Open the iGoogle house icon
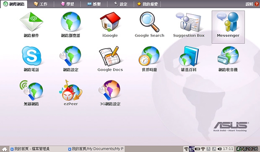 tap(110, 21)
